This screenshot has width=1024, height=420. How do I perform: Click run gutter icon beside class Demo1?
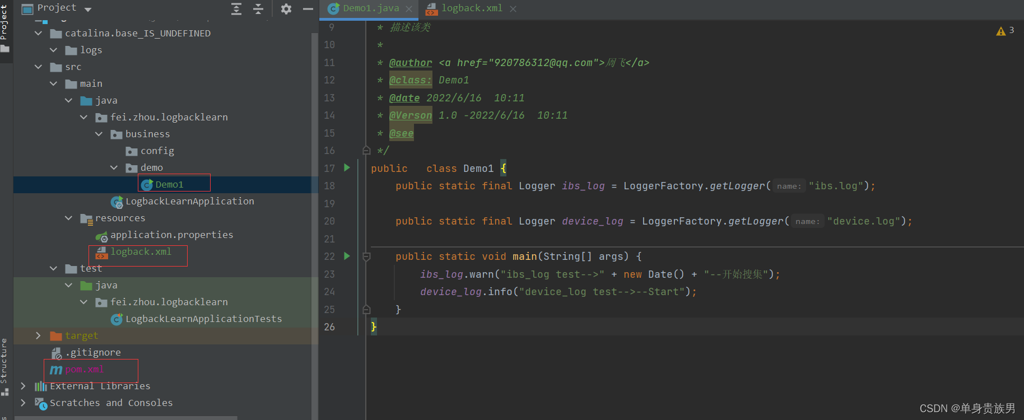pyautogui.click(x=347, y=167)
